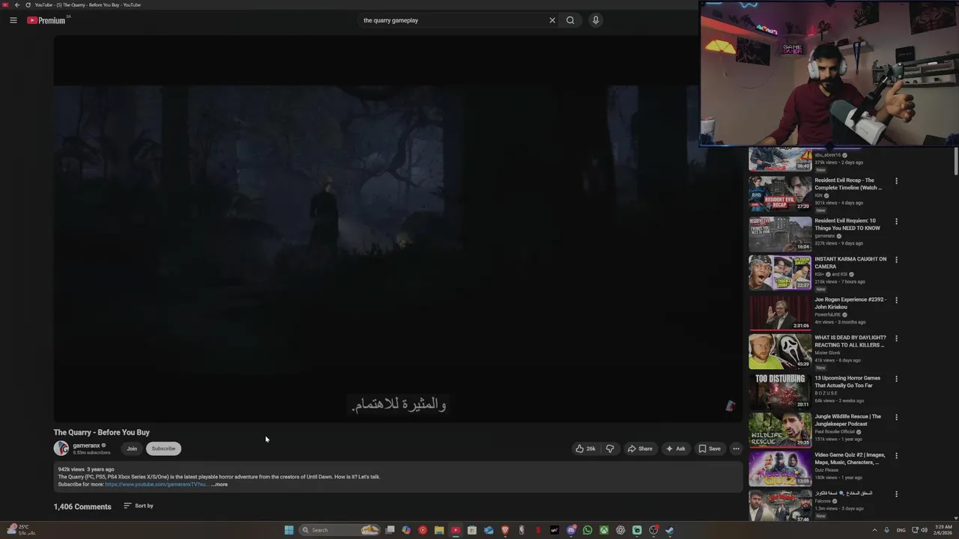
Task: Expand description with ...more
Action: (x=220, y=484)
